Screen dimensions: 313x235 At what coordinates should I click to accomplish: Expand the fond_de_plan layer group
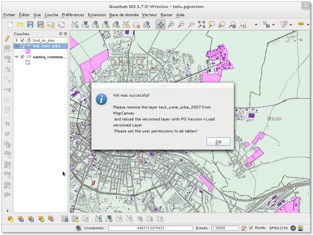[x=16, y=40]
